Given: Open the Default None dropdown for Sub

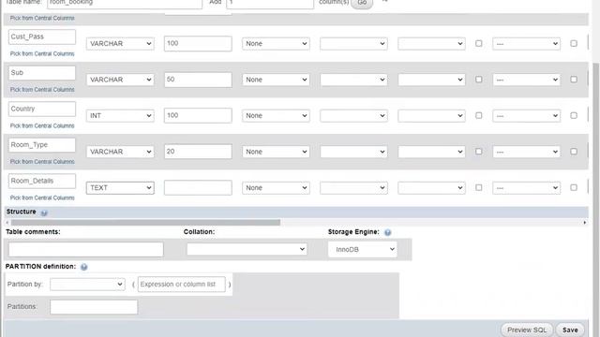Looking at the screenshot, I should tap(276, 80).
